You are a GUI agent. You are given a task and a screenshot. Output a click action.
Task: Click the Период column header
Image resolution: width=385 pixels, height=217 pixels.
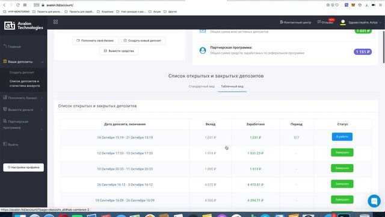pyautogui.click(x=297, y=124)
